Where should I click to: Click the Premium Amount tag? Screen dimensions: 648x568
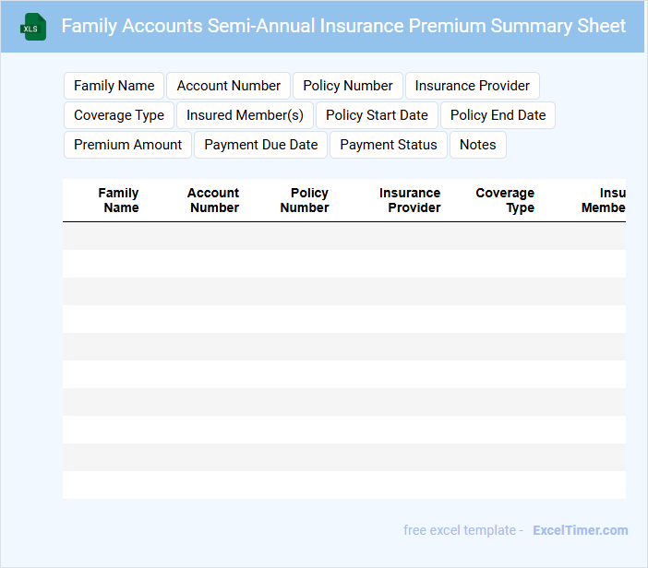128,145
